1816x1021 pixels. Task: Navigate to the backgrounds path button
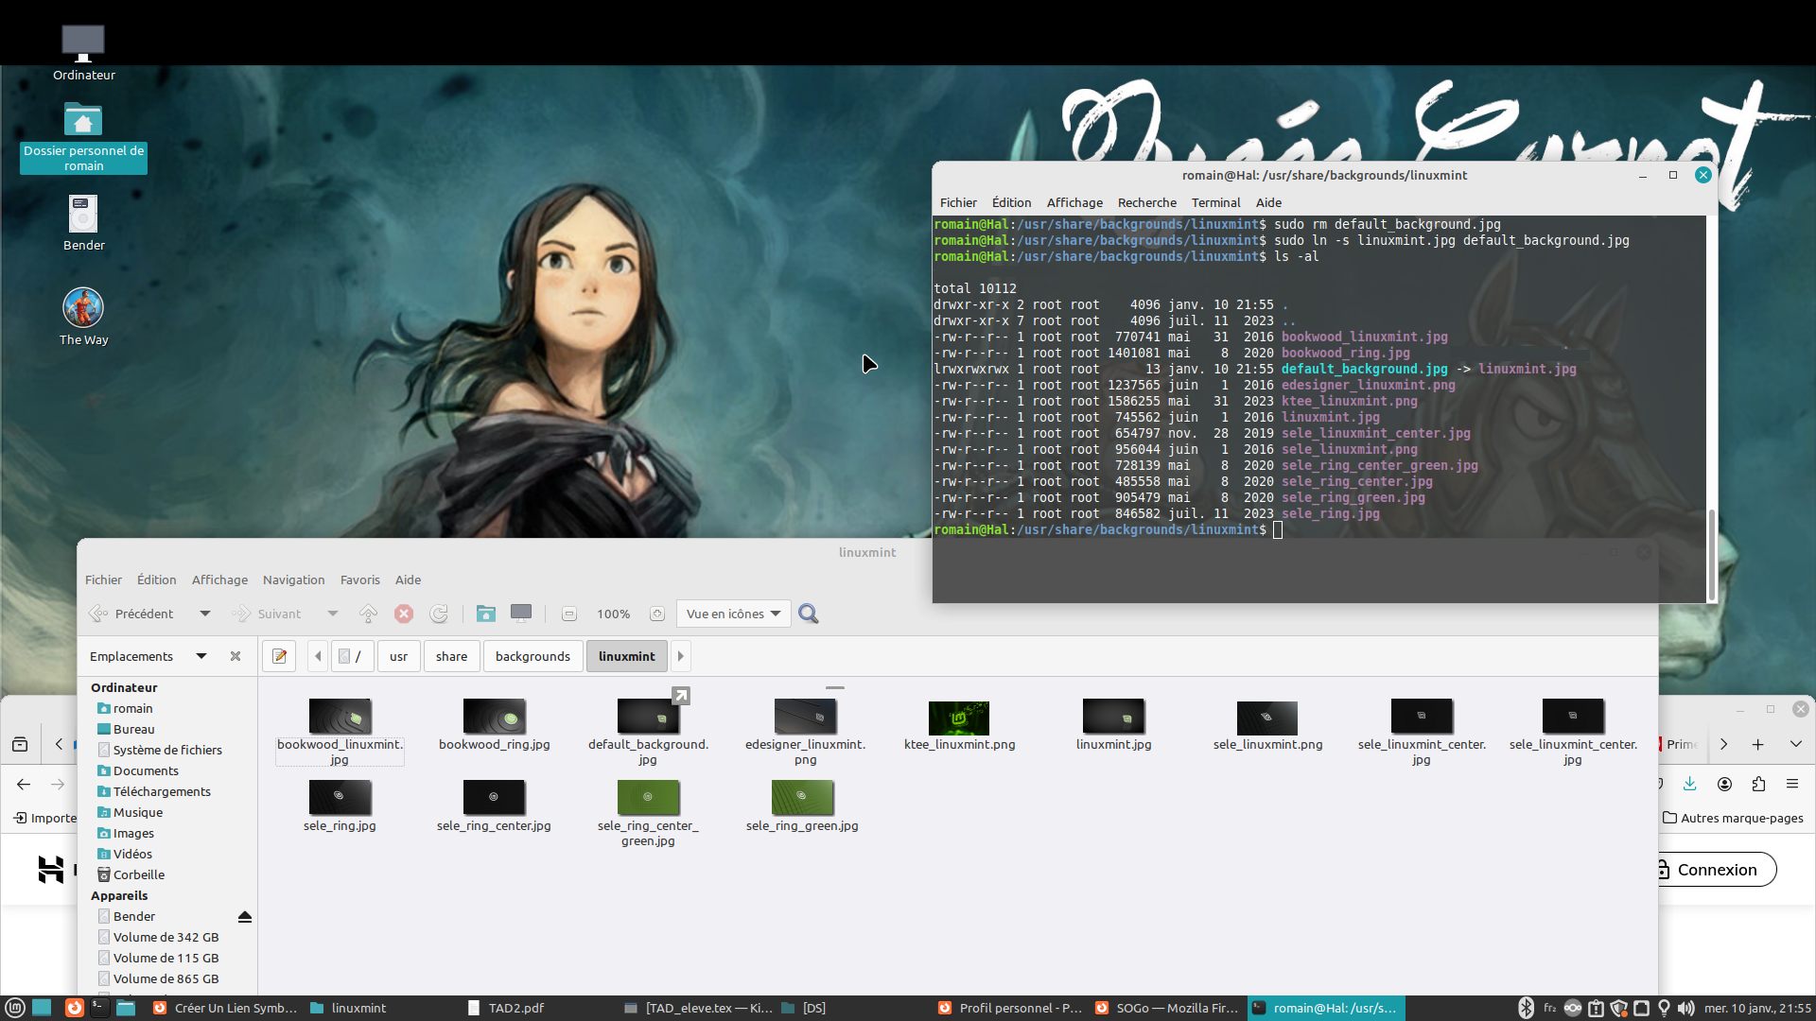click(x=533, y=656)
